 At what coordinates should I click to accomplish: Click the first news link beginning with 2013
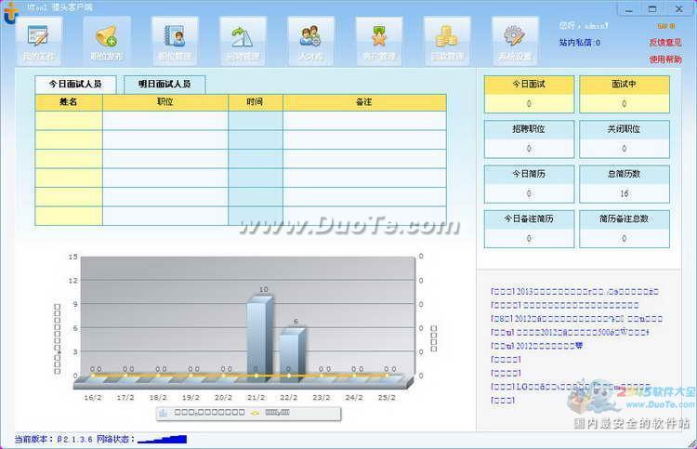574,292
